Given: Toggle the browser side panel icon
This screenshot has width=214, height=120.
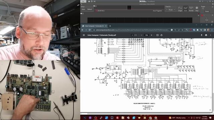Looking at the screenshot, I should pyautogui.click(x=205, y=30).
